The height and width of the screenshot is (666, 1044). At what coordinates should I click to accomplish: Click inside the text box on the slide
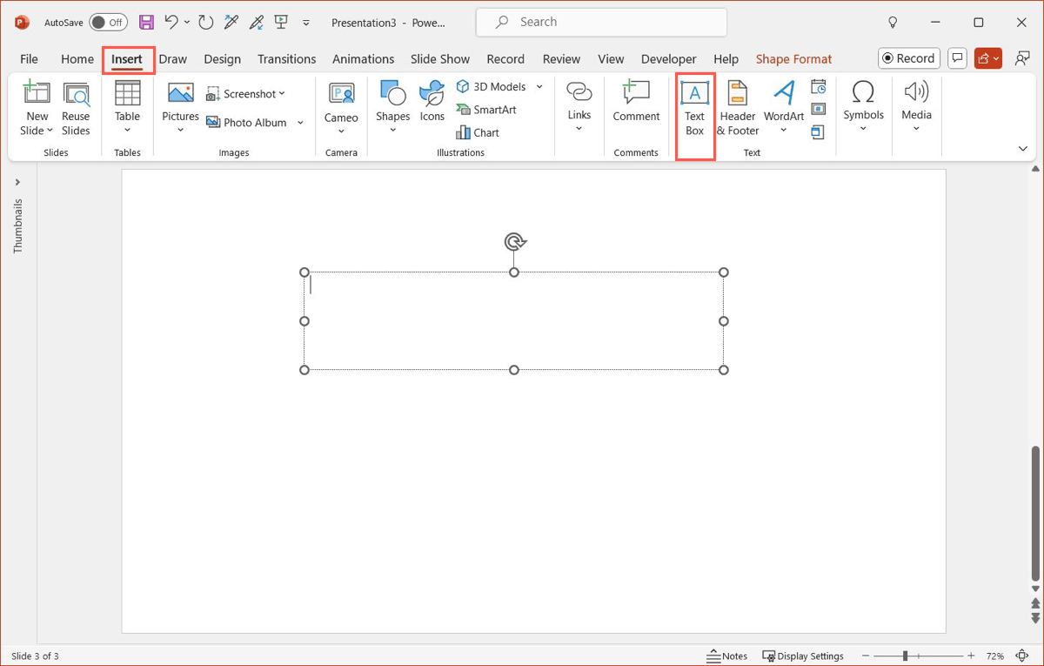pos(514,321)
